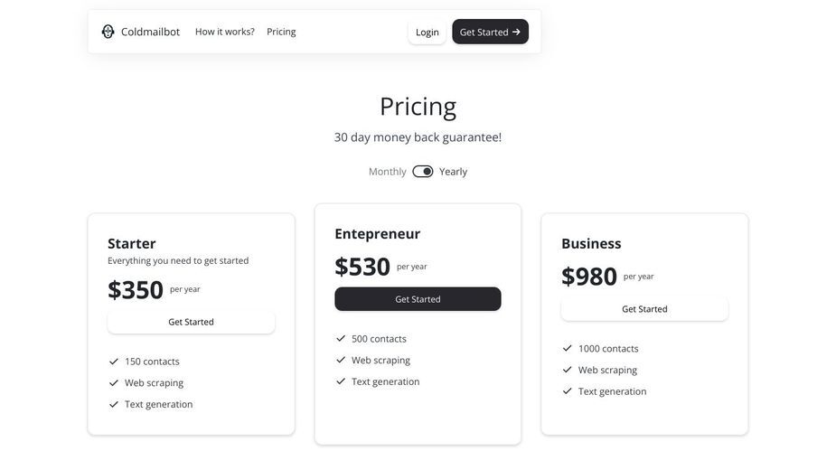Screen dimensions: 836x470
Task: Click checkmark next to Business Text generation
Action: coord(568,391)
